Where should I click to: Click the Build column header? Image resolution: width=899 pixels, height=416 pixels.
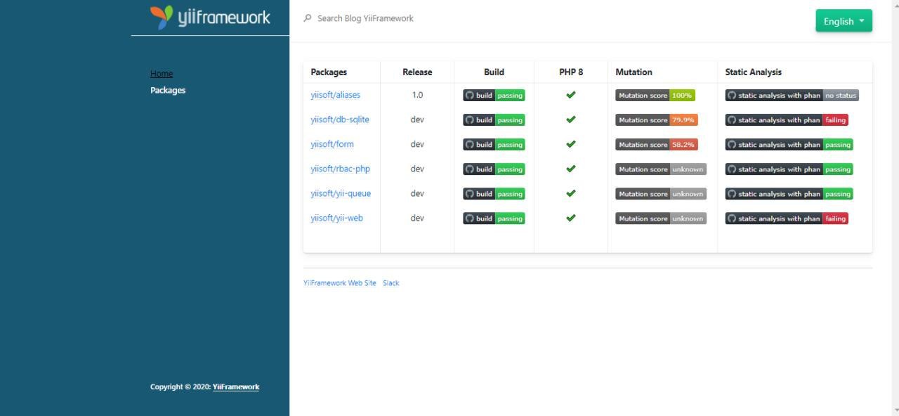tap(494, 72)
